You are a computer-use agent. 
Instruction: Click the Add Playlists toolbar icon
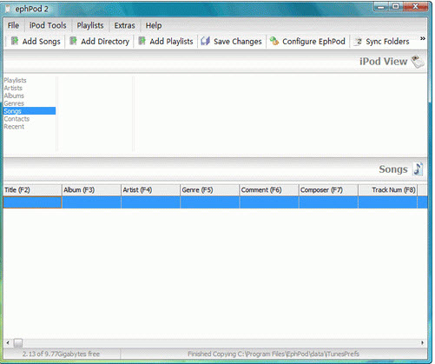click(x=142, y=41)
